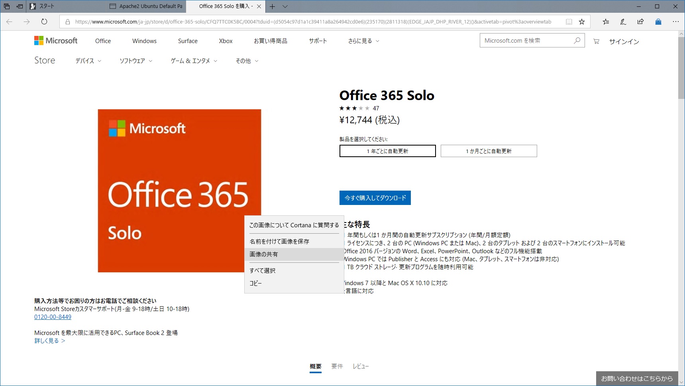Click サインイン to sign in
Image resolution: width=685 pixels, height=386 pixels.
(x=624, y=41)
